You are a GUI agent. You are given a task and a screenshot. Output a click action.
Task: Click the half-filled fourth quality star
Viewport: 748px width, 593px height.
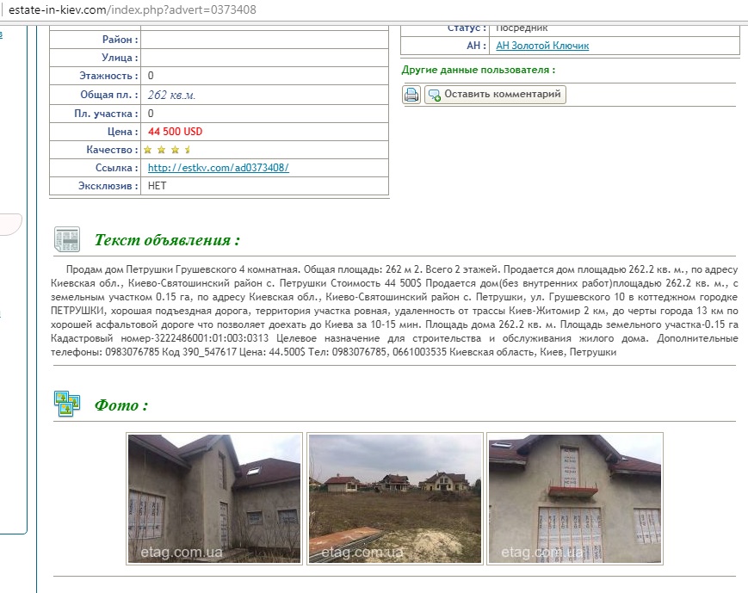coord(188,150)
